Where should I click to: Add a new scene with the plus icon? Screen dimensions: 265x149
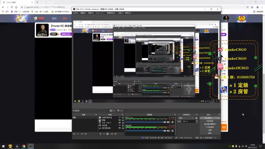pyautogui.click(x=74, y=134)
